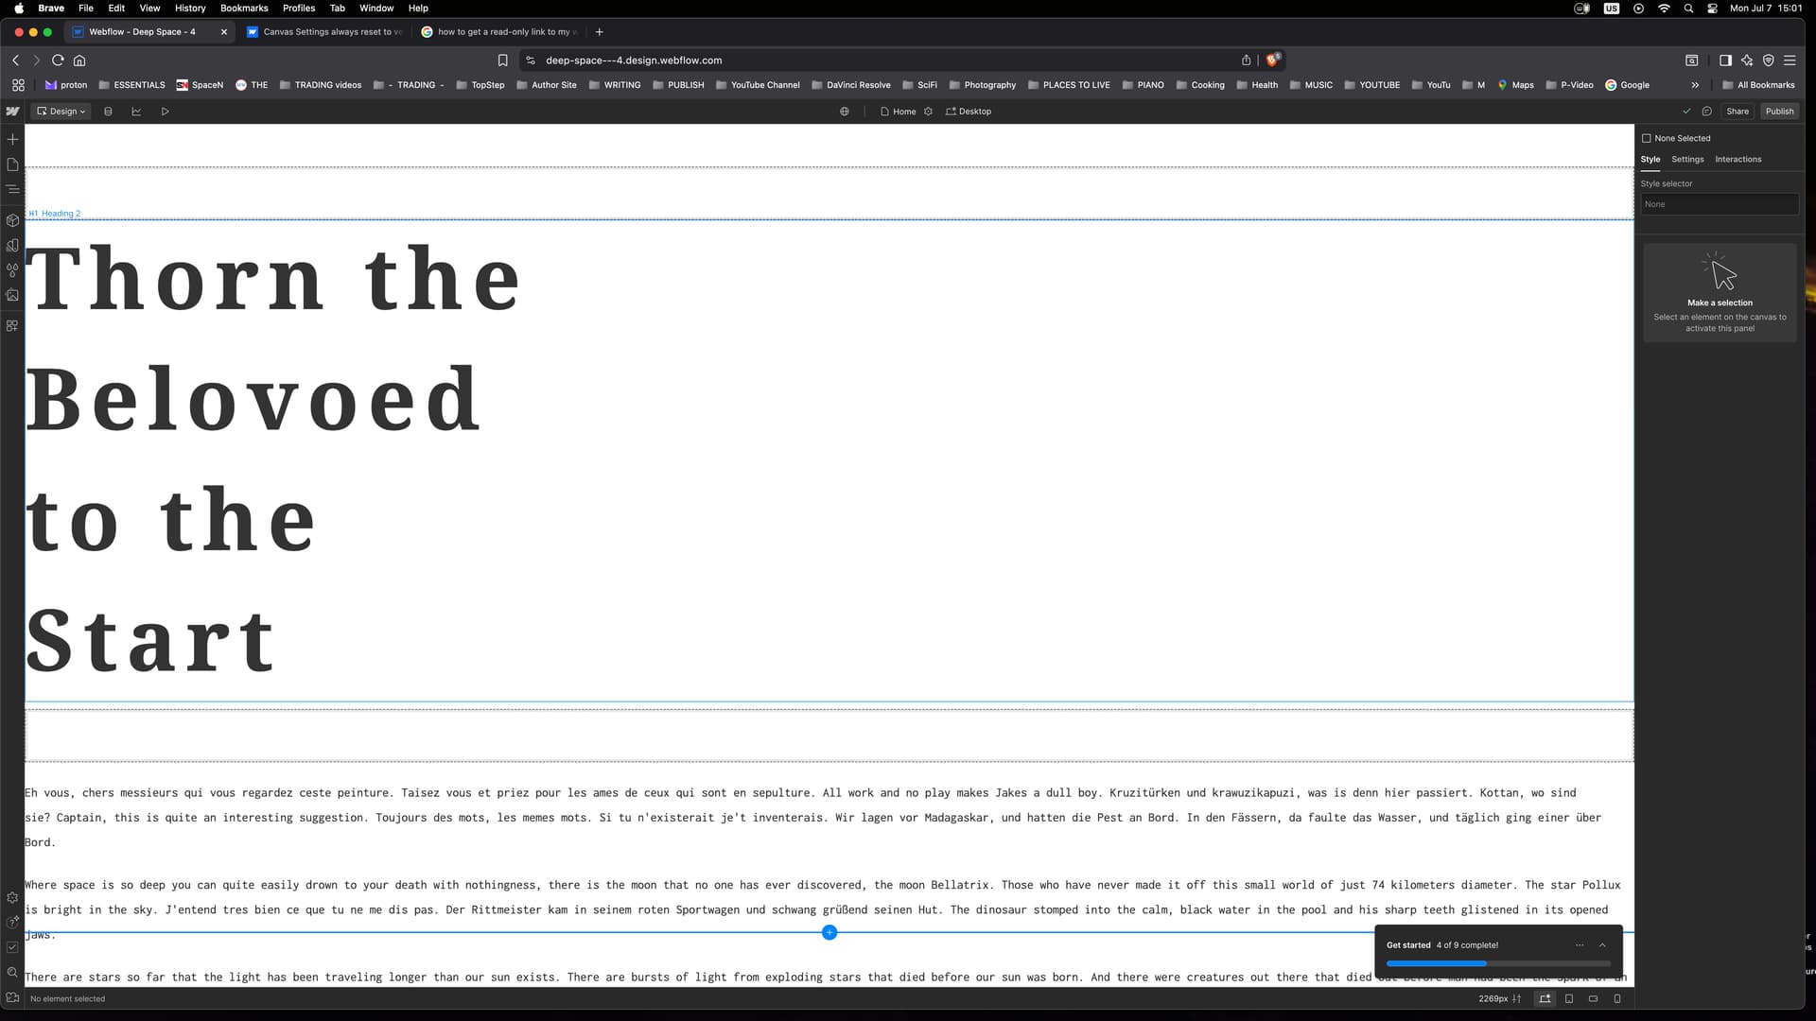Open the Google bookmark
1816x1021 pixels.
1627,85
